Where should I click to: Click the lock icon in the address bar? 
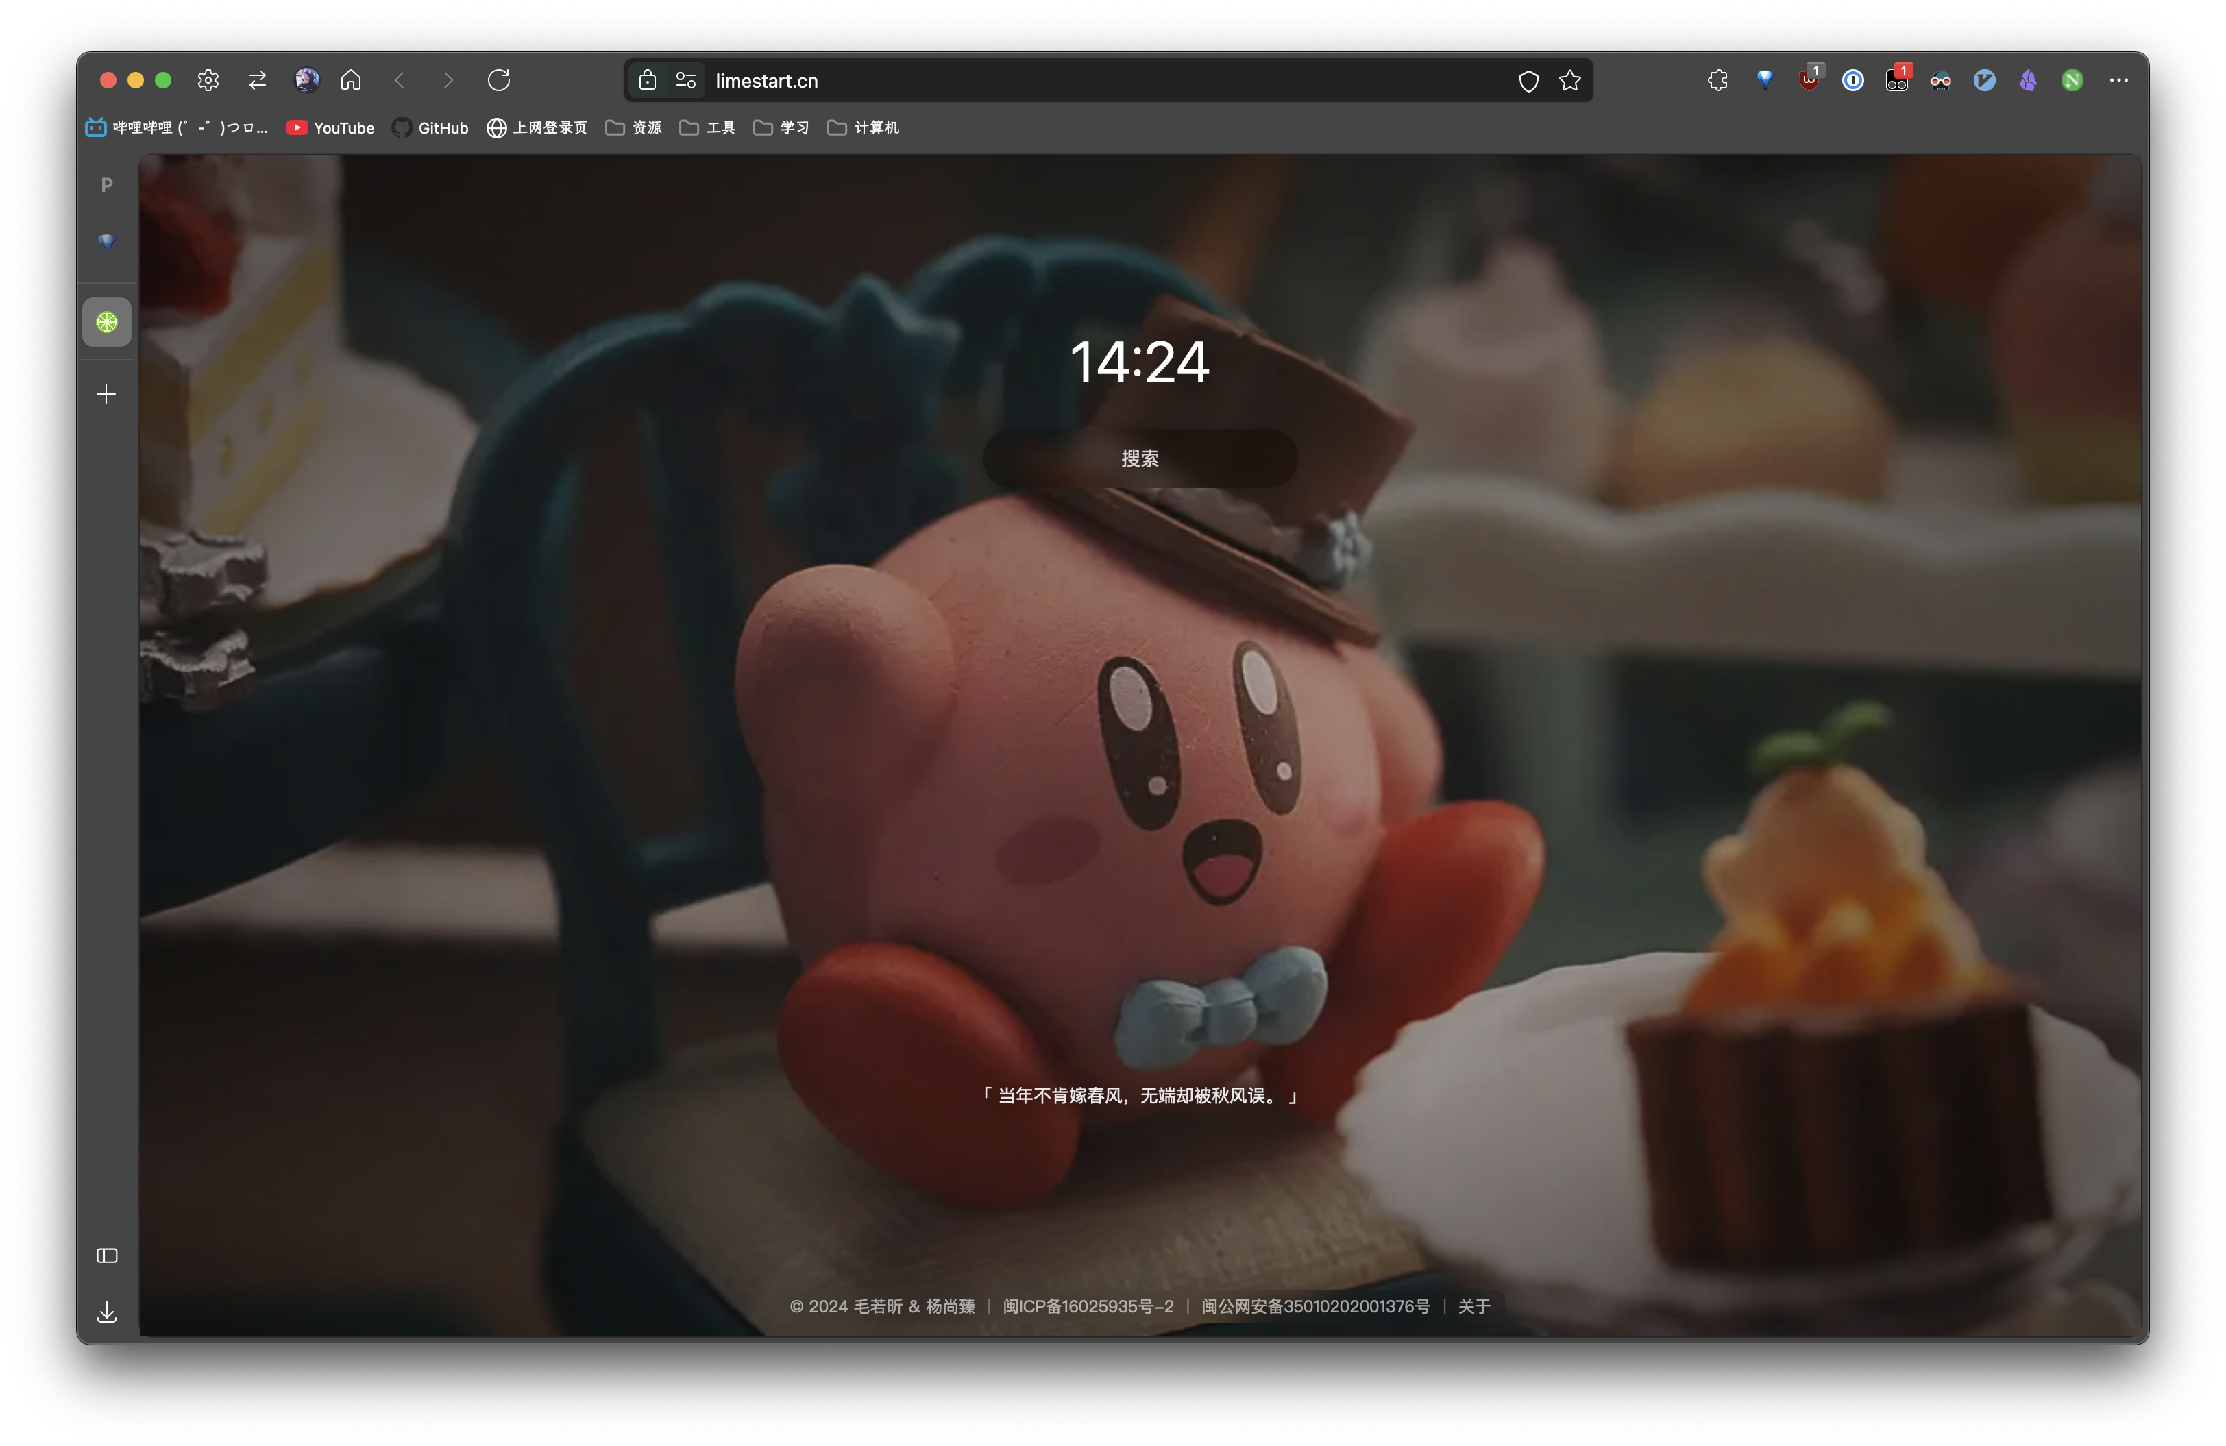[647, 80]
